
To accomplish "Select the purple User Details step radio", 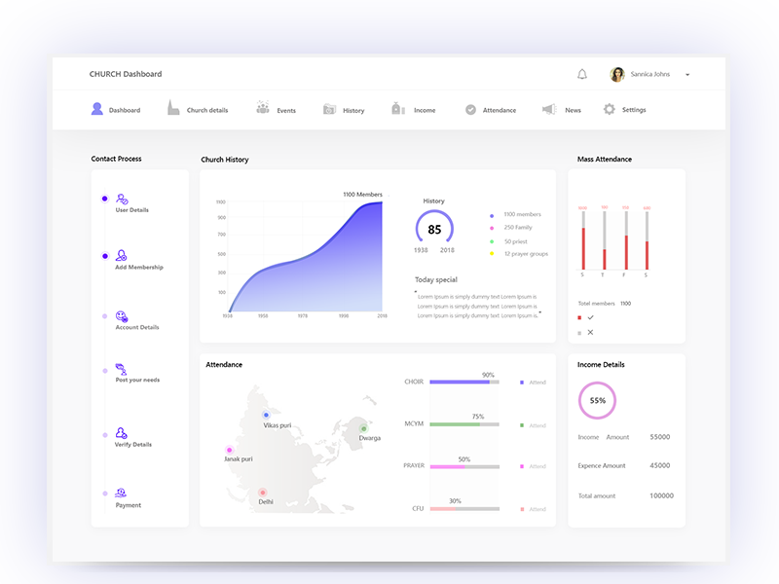I will click(x=105, y=198).
